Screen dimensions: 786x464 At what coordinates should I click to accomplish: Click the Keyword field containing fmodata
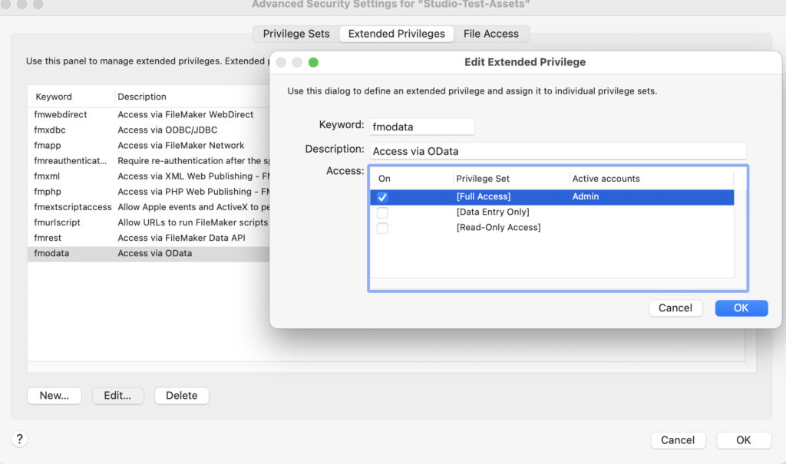click(421, 127)
